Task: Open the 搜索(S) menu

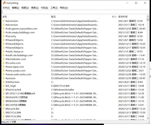Action: click(x=35, y=8)
